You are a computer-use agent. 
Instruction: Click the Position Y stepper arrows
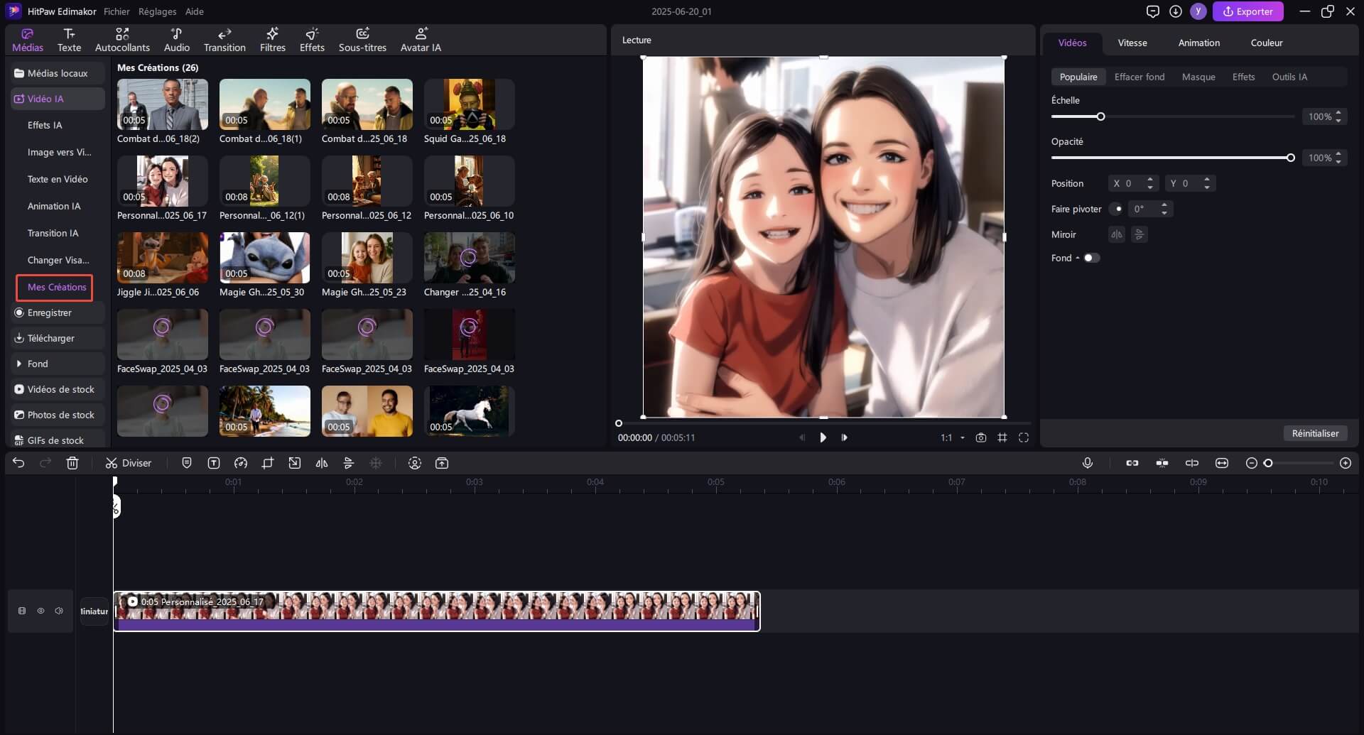pyautogui.click(x=1207, y=183)
